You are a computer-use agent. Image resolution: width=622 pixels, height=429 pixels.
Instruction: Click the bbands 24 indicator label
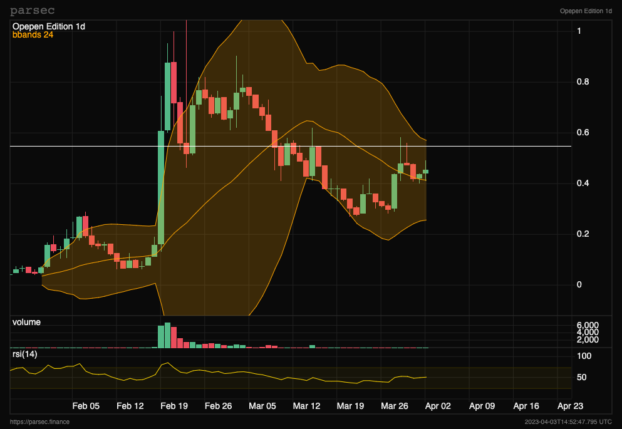pyautogui.click(x=33, y=35)
